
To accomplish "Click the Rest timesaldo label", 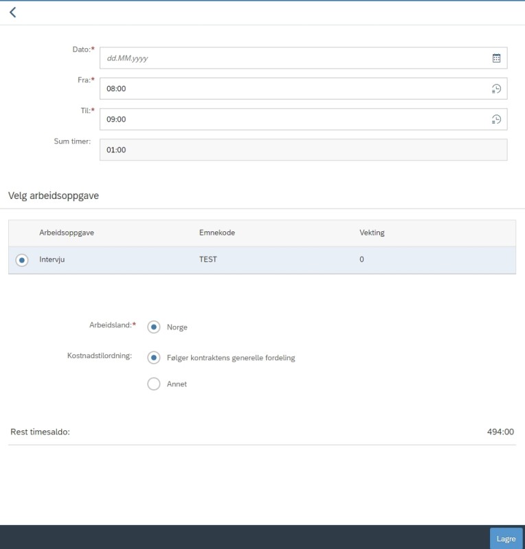I will (41, 432).
